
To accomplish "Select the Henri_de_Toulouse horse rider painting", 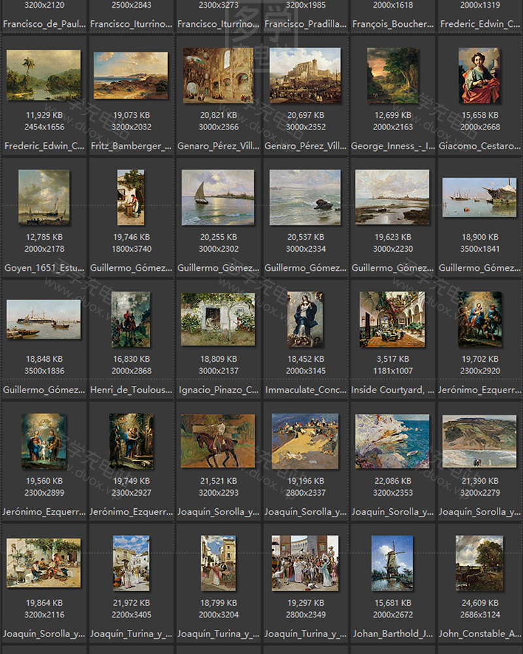I will tap(131, 319).
